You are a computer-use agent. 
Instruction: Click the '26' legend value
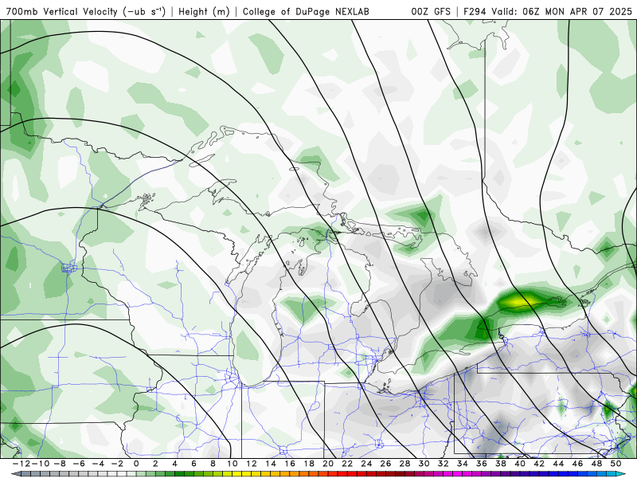coord(386,464)
